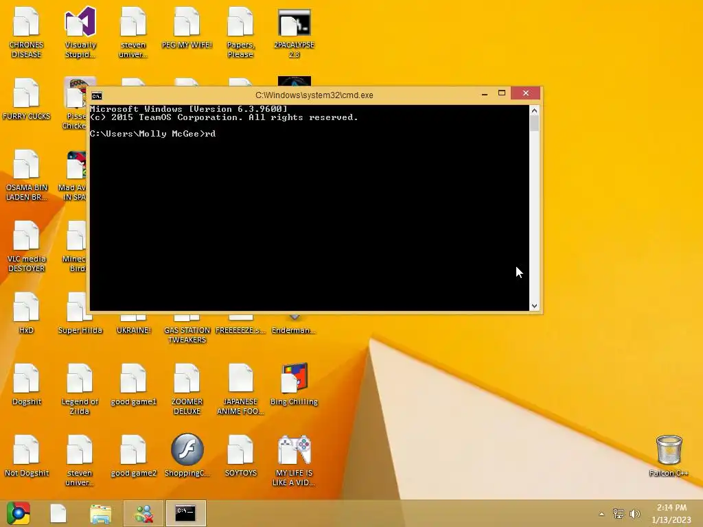The image size is (703, 527).
Task: Open the clock showing 2:14 PM
Action: pos(671,513)
